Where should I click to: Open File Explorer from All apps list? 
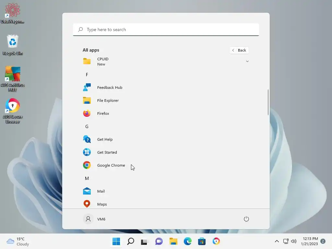166,101
